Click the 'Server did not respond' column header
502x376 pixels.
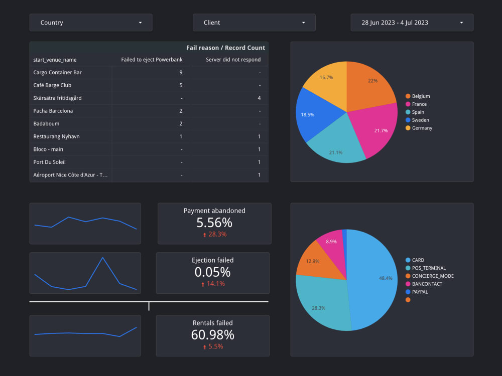click(x=230, y=59)
